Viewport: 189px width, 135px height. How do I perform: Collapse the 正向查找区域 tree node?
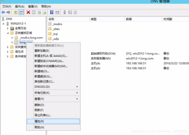[8, 33]
